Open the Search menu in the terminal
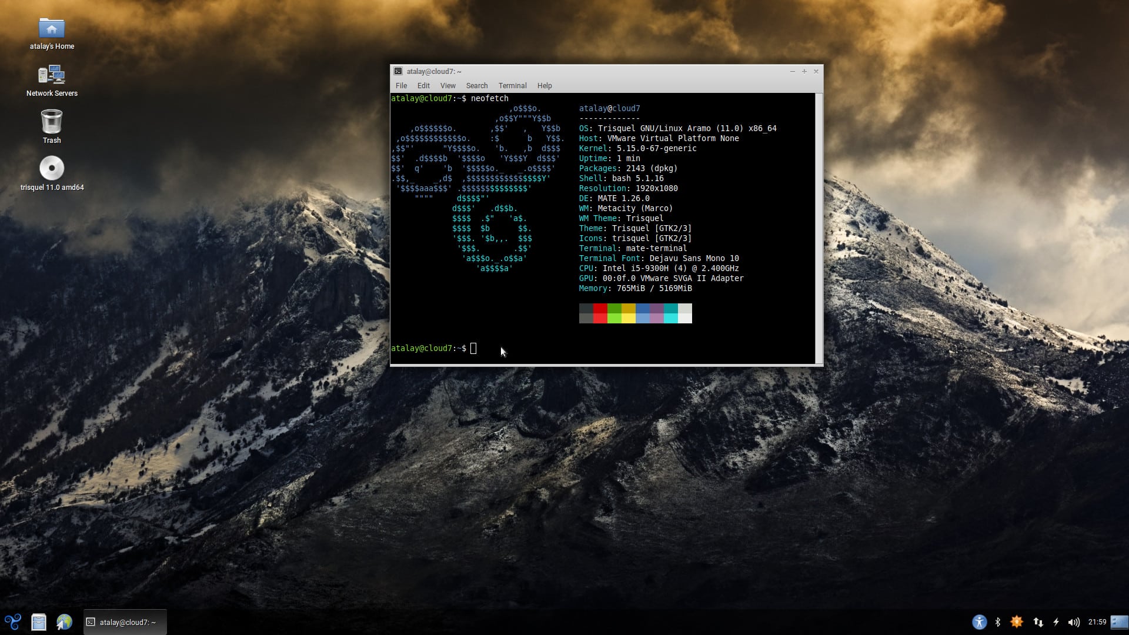Image resolution: width=1129 pixels, height=635 pixels. click(477, 86)
